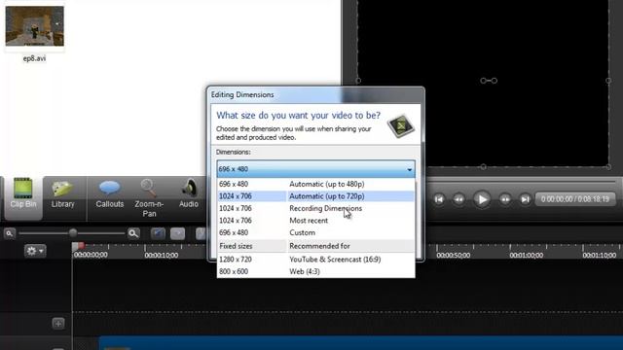Click the Play button in preview
This screenshot has width=623, height=350.
[x=482, y=199]
